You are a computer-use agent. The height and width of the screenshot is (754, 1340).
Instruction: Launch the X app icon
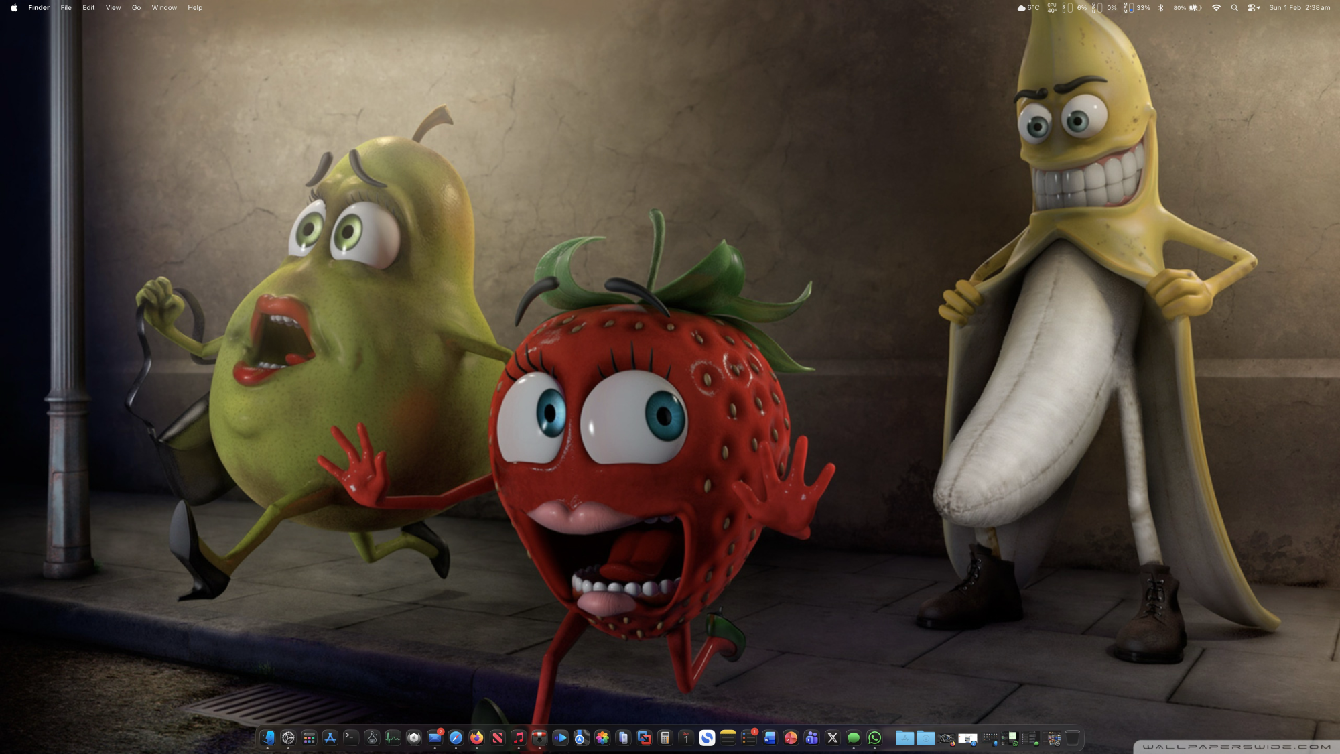[x=833, y=738]
